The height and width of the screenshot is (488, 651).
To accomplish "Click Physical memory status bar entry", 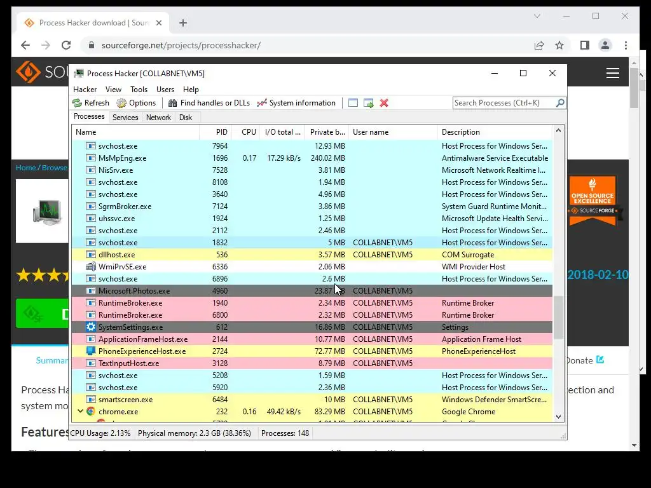I will (x=195, y=433).
